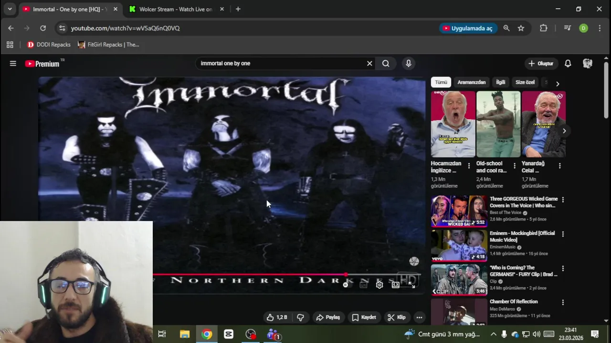Open options for Who is Coming FURY clip
611x343 pixels.
tap(563, 268)
